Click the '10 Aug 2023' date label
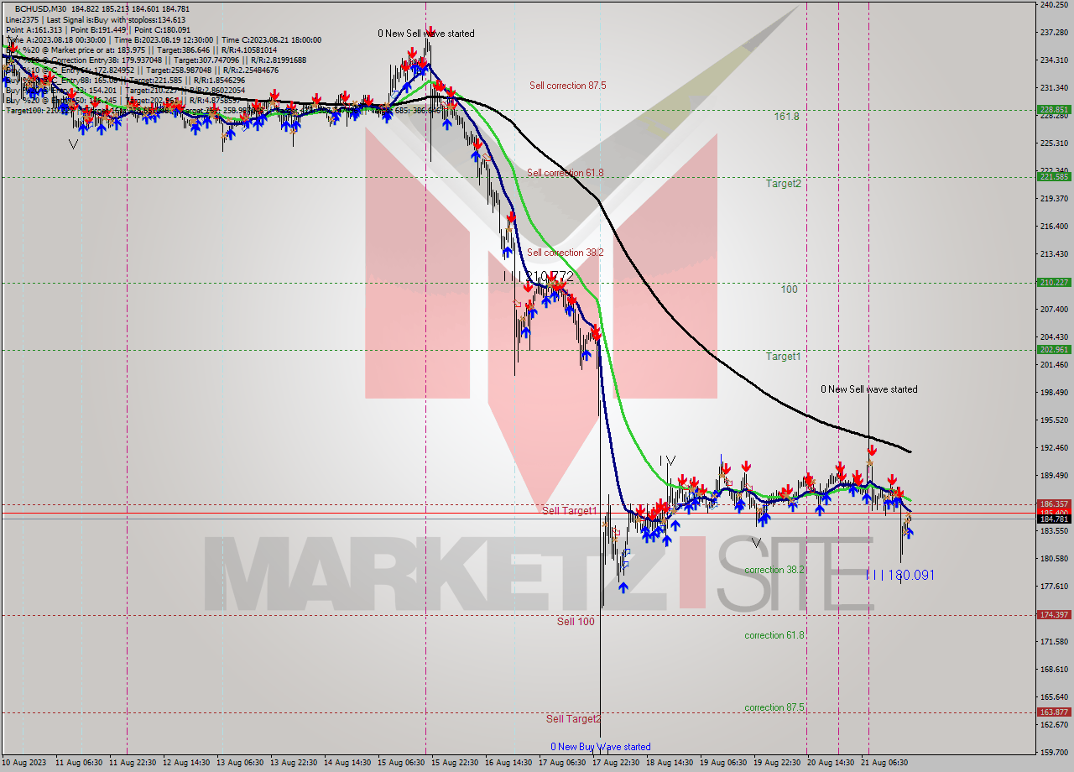Screen dimensions: 1074x772 pyautogui.click(x=23, y=763)
